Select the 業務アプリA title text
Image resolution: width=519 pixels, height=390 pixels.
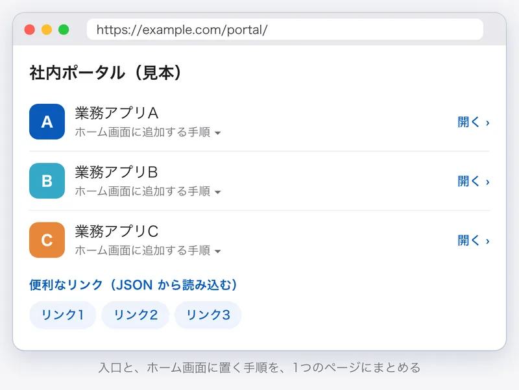[x=117, y=113]
